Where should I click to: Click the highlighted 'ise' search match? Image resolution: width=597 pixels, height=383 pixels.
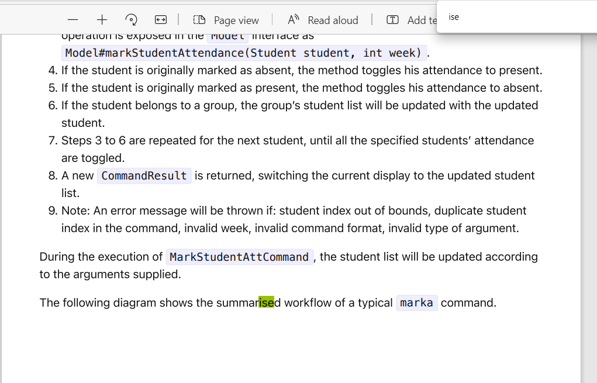(x=266, y=302)
